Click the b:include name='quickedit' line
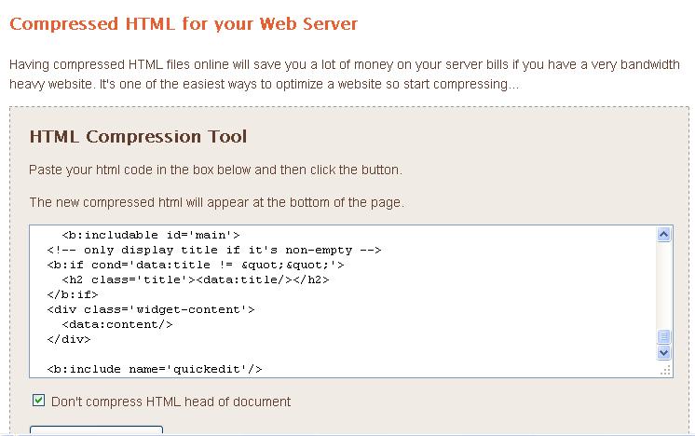The image size is (695, 436). pos(155,369)
